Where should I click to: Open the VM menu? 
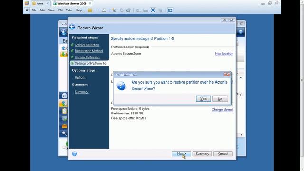pyautogui.click(x=60, y=10)
